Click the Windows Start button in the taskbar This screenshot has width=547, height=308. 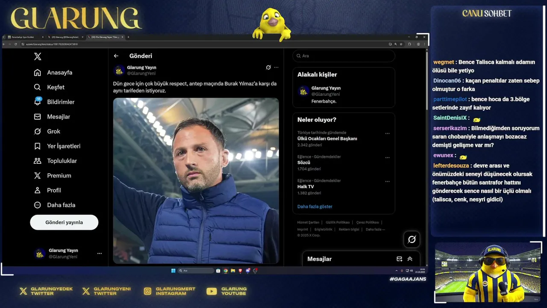tap(173, 271)
